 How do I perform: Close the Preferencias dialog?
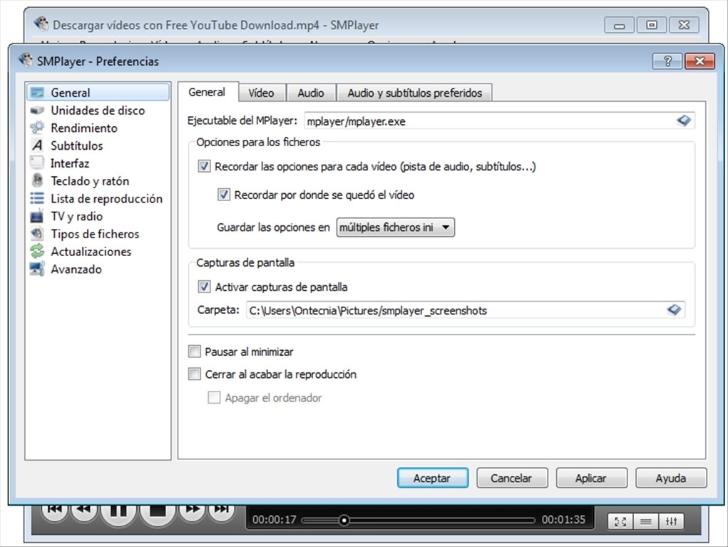[x=699, y=61]
